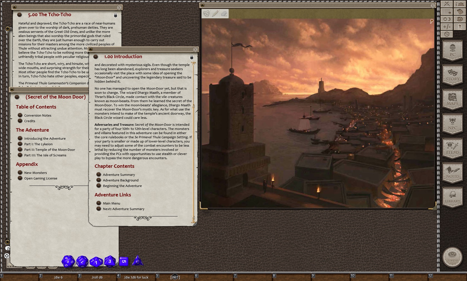Image resolution: width=467 pixels, height=281 pixels.
Task: Toggle the sun/moon lighting icon
Action: click(x=447, y=19)
